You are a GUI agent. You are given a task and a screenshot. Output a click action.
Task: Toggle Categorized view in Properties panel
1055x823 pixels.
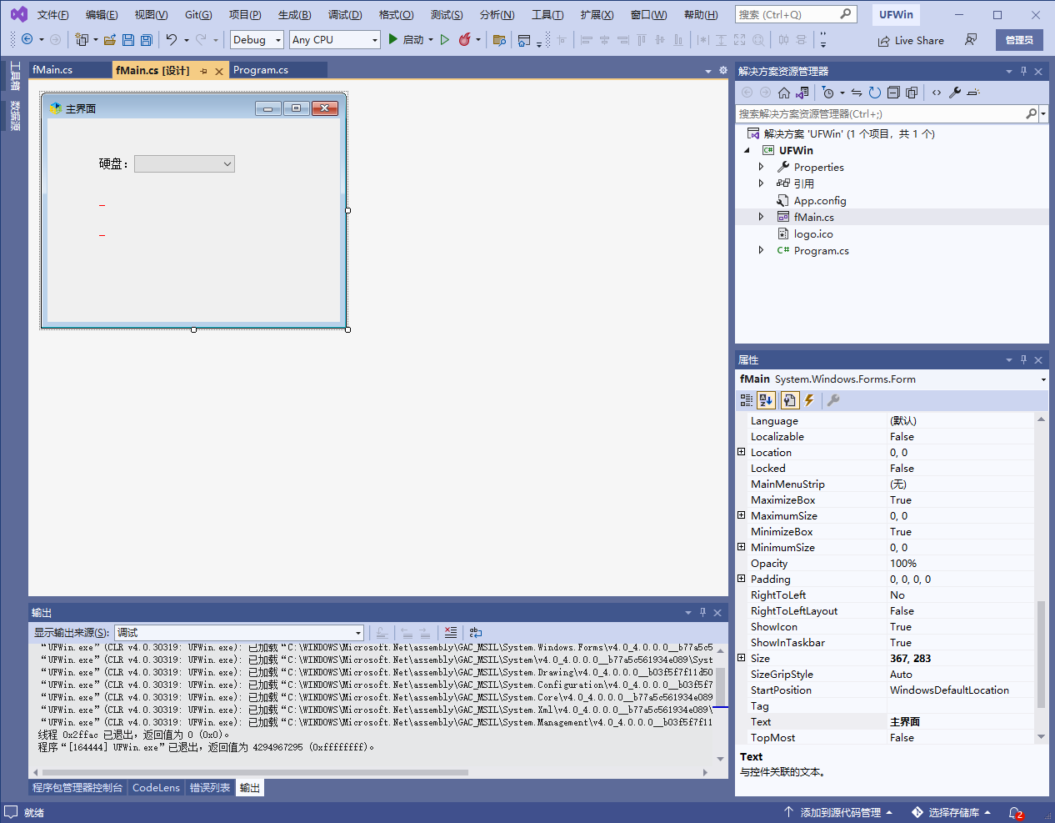point(747,400)
